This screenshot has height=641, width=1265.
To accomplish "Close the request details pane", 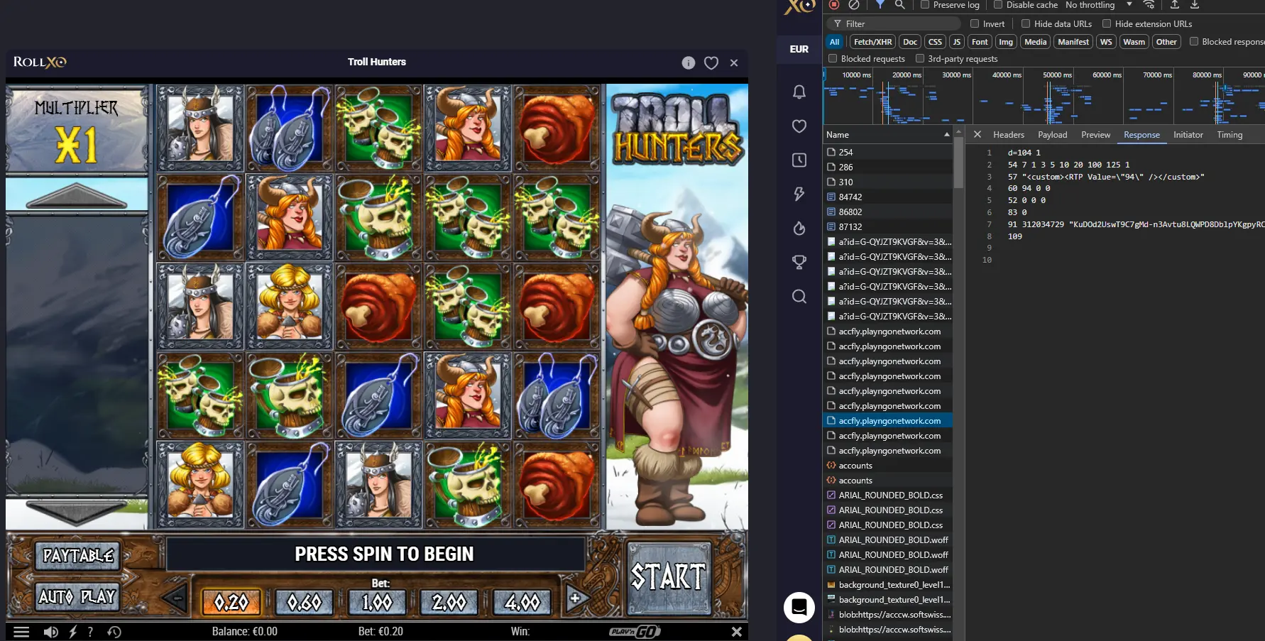I will coord(978,134).
